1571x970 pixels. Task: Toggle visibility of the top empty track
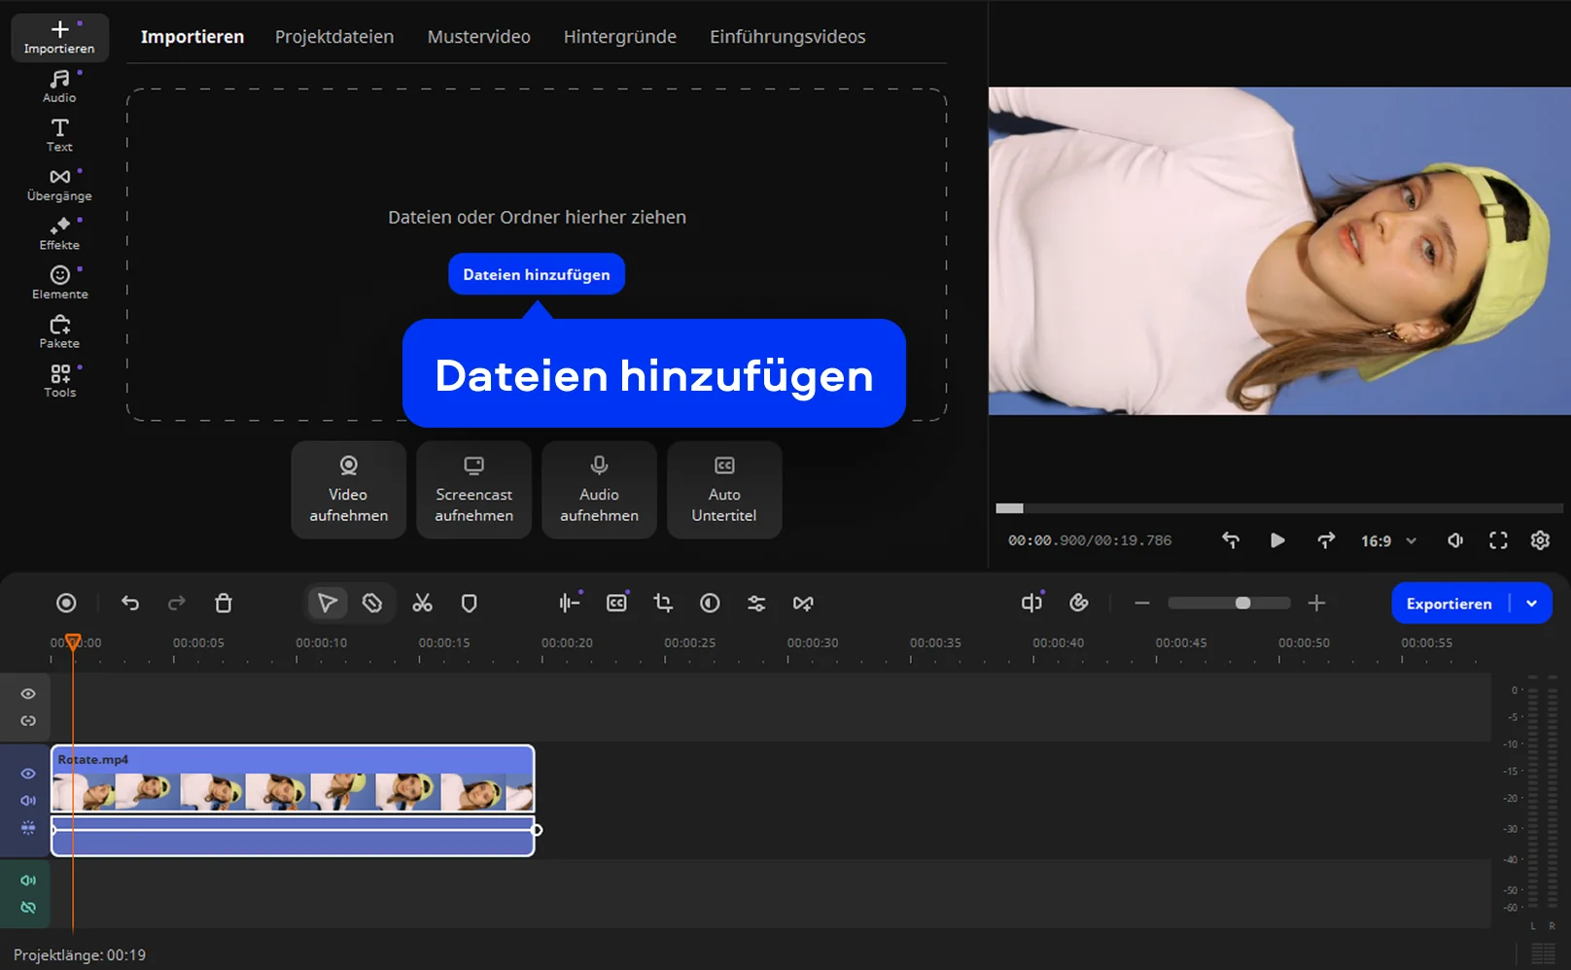tap(28, 694)
